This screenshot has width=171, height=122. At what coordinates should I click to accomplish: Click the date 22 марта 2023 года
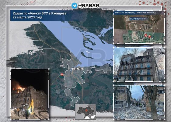click(28, 17)
